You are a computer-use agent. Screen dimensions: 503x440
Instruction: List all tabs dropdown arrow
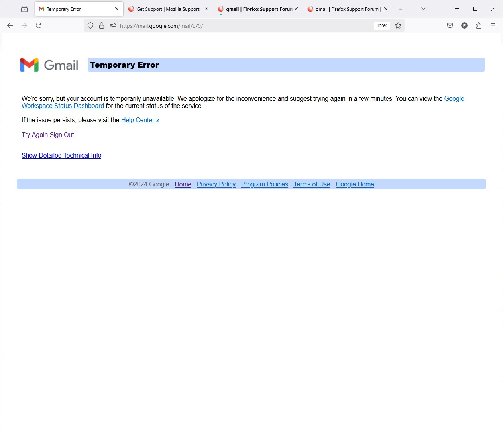tap(424, 9)
